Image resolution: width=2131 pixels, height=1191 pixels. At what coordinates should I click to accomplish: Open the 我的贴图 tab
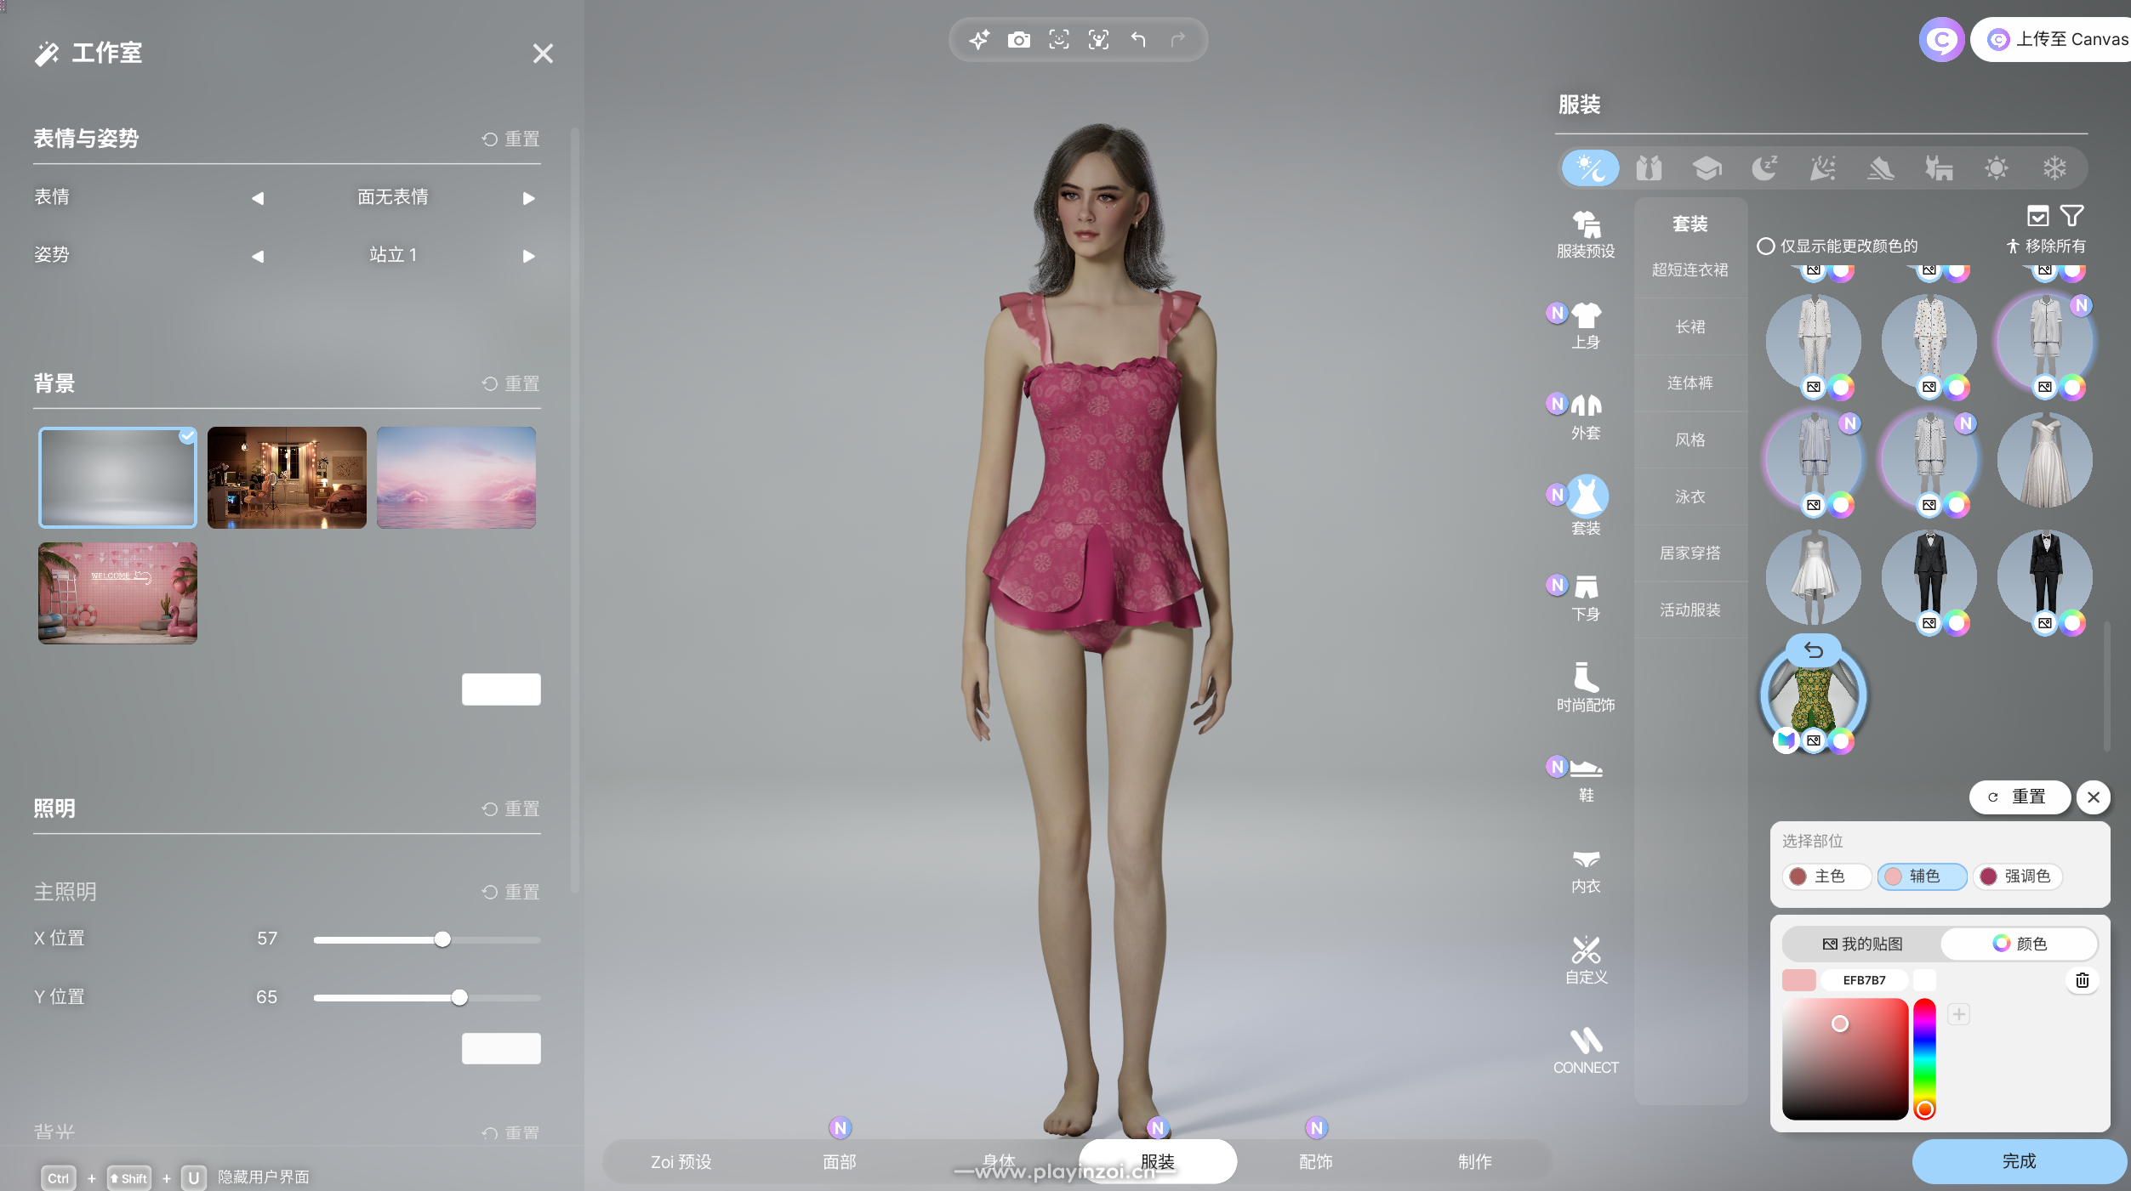coord(1861,944)
